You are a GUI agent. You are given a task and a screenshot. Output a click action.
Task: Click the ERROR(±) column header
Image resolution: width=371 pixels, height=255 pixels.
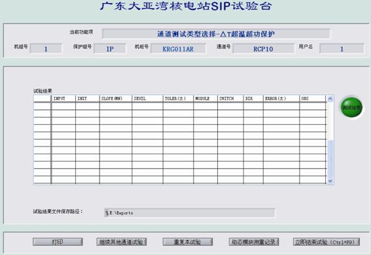tap(281, 99)
